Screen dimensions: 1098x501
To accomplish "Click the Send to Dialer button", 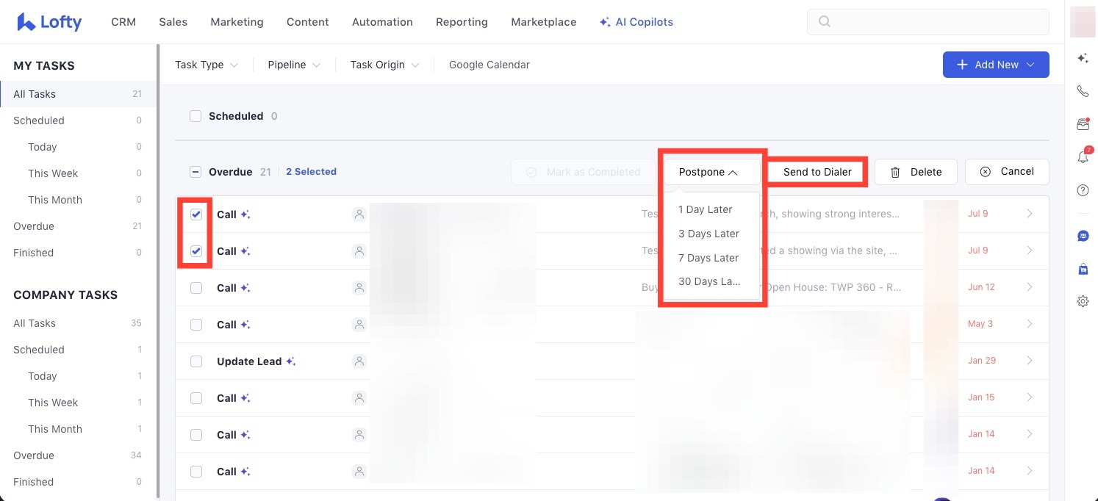I will (817, 172).
